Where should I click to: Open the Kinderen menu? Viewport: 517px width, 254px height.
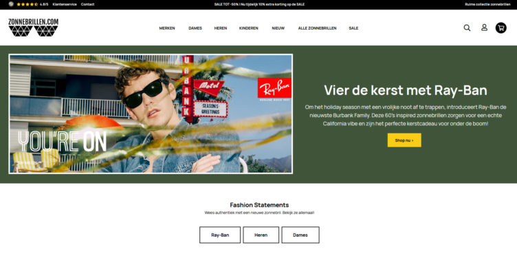(249, 28)
